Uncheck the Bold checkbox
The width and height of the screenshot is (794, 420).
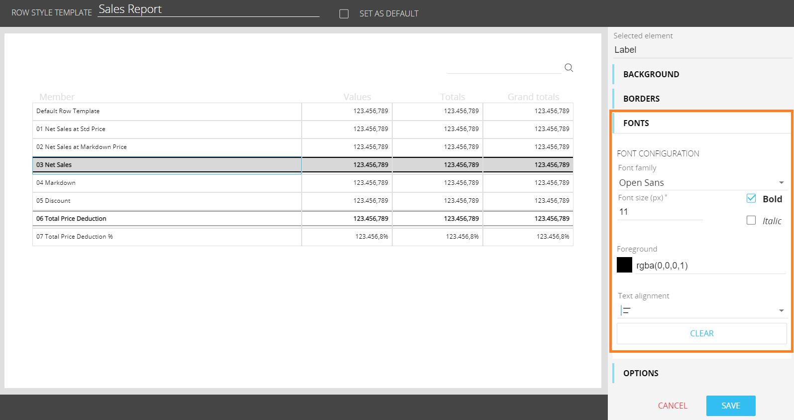pyautogui.click(x=751, y=198)
